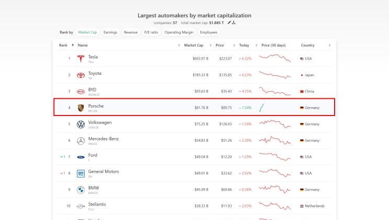Click the Volkswagen logo icon
Screen dimensions: 389x220
[81, 124]
